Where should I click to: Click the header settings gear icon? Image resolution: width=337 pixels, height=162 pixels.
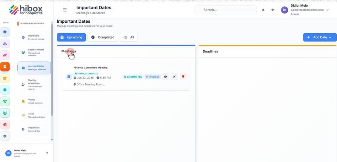pos(273,10)
